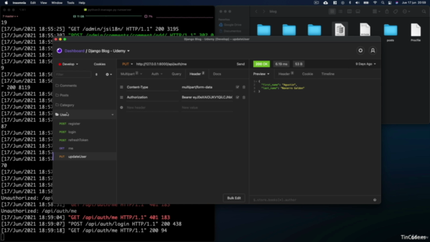Open the Develop environment dropdown

click(x=69, y=65)
